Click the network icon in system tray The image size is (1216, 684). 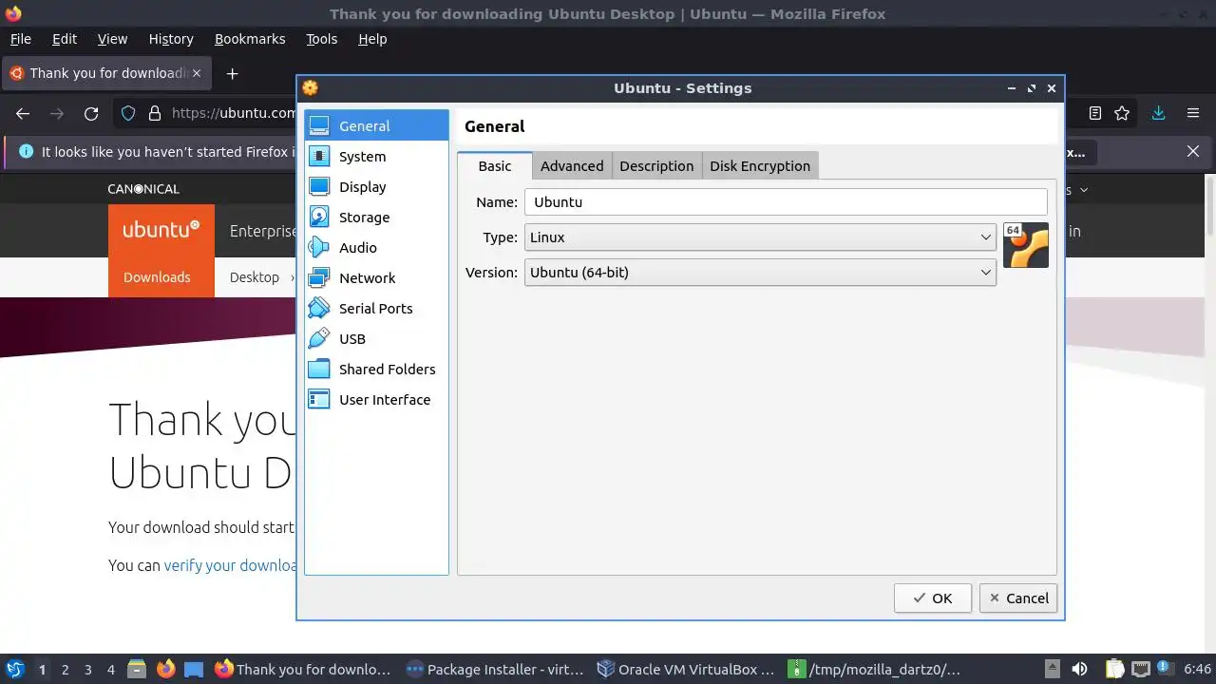pyautogui.click(x=1141, y=669)
